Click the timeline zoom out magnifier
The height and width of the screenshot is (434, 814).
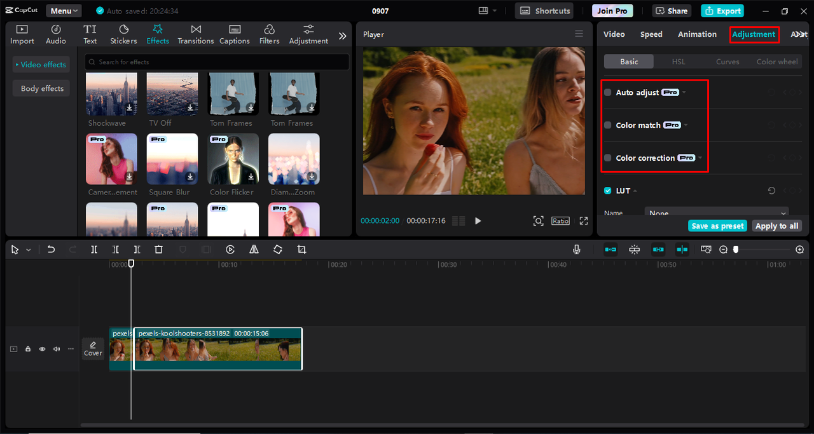(x=723, y=250)
